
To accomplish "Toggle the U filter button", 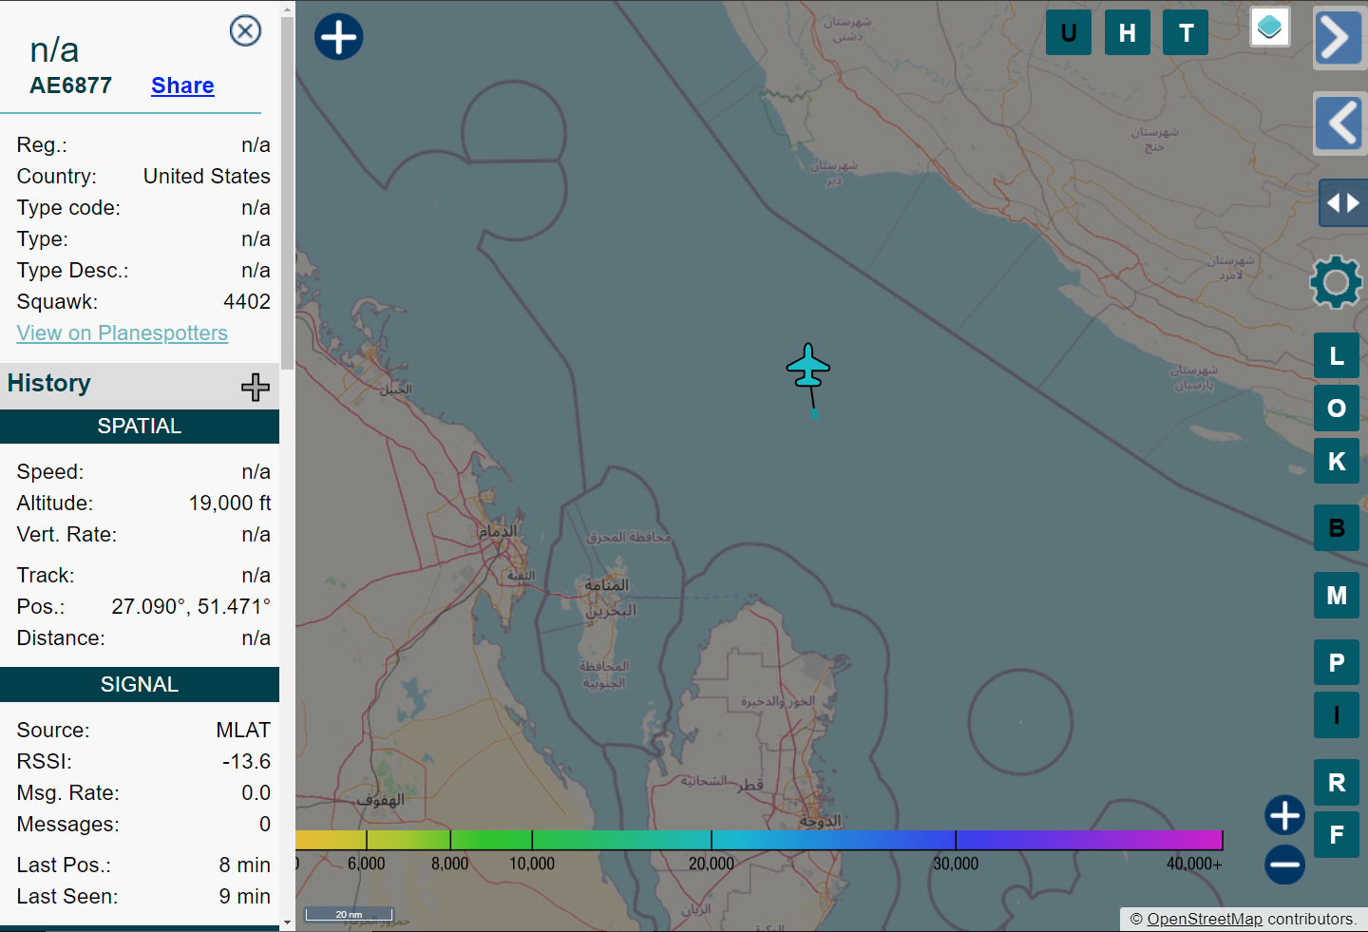I will coord(1069,33).
